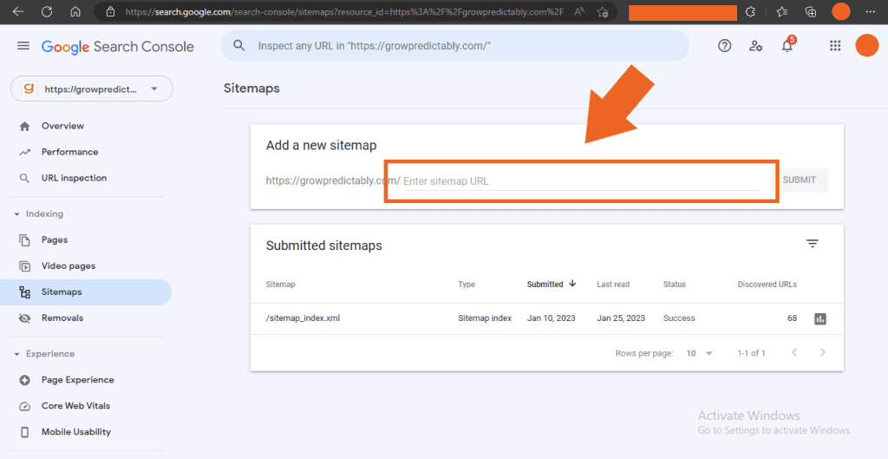This screenshot has height=459, width=888.
Task: Click the Success status cell
Action: click(x=679, y=318)
